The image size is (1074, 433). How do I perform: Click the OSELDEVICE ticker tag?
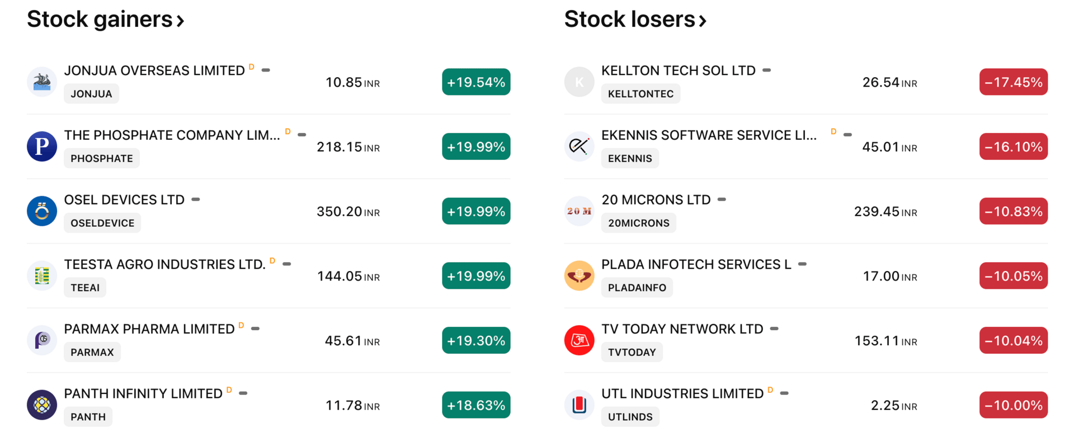click(x=102, y=223)
